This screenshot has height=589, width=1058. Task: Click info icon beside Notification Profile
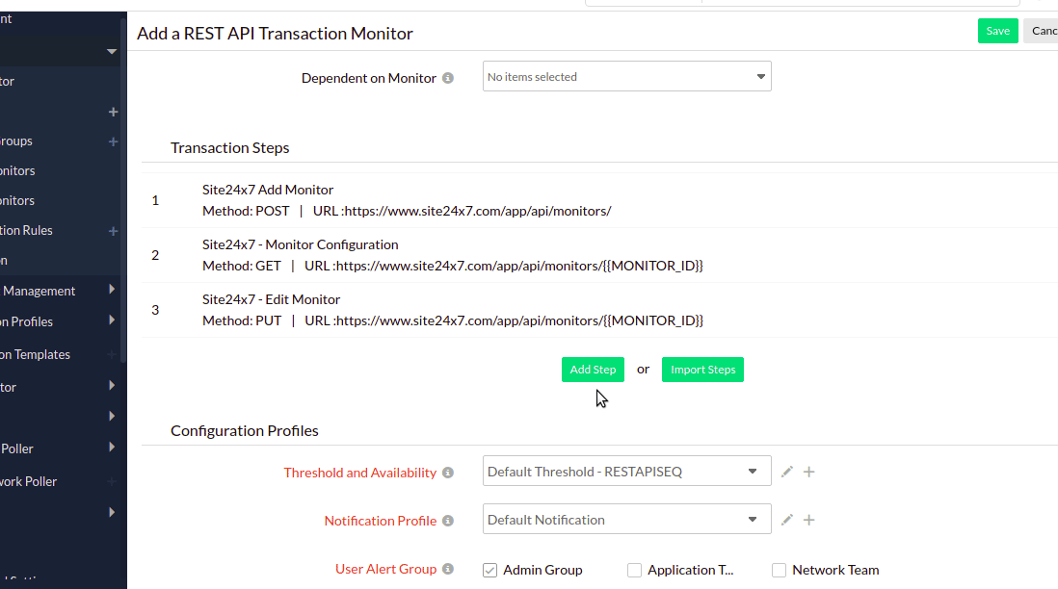point(447,521)
